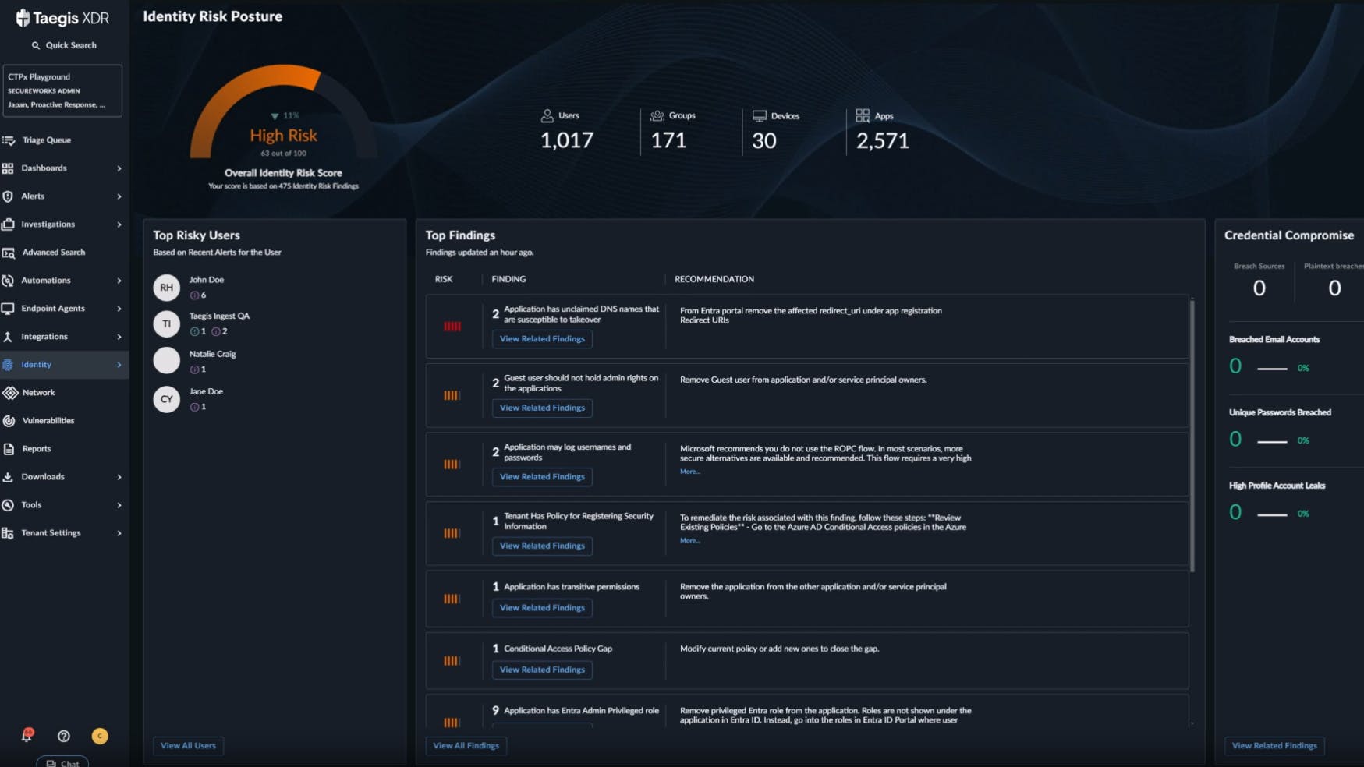
Task: Expand the Dashboards menu chevron
Action: [119, 168]
